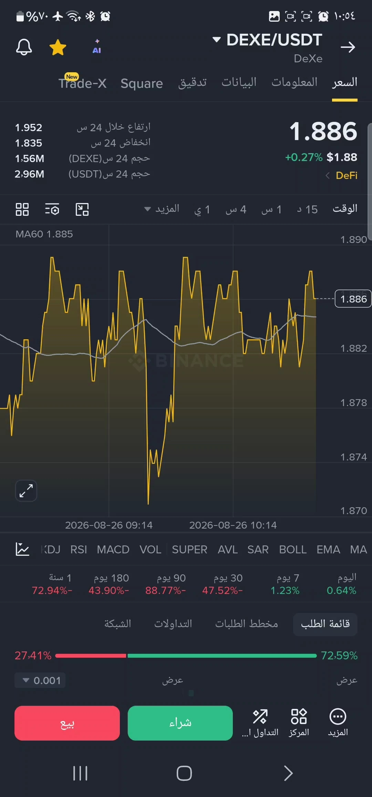Select the 15 د timeframe
Screen dimensions: 372x797
click(x=307, y=209)
